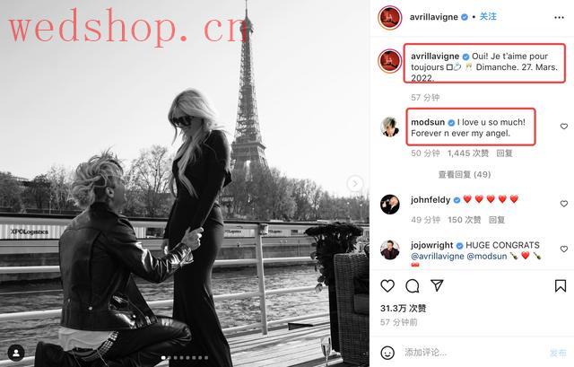
Task: Open the comment bubble icon
Action: tap(413, 285)
